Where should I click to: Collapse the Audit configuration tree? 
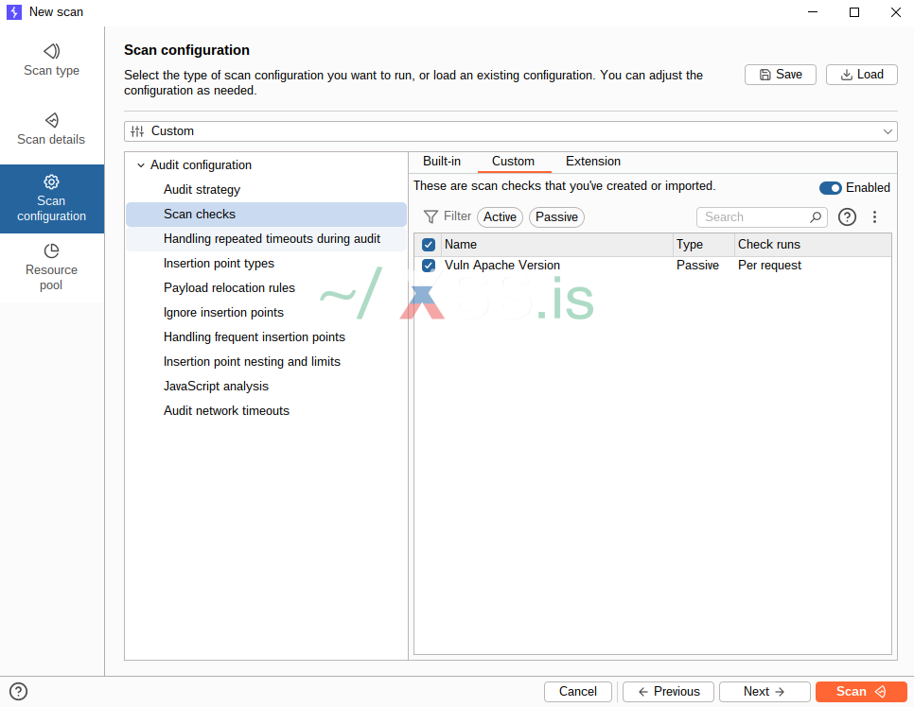tap(141, 165)
